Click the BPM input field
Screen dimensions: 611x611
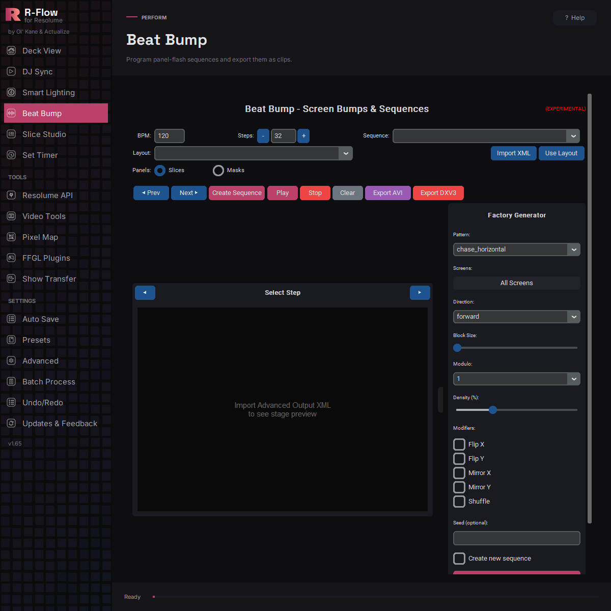coord(170,136)
